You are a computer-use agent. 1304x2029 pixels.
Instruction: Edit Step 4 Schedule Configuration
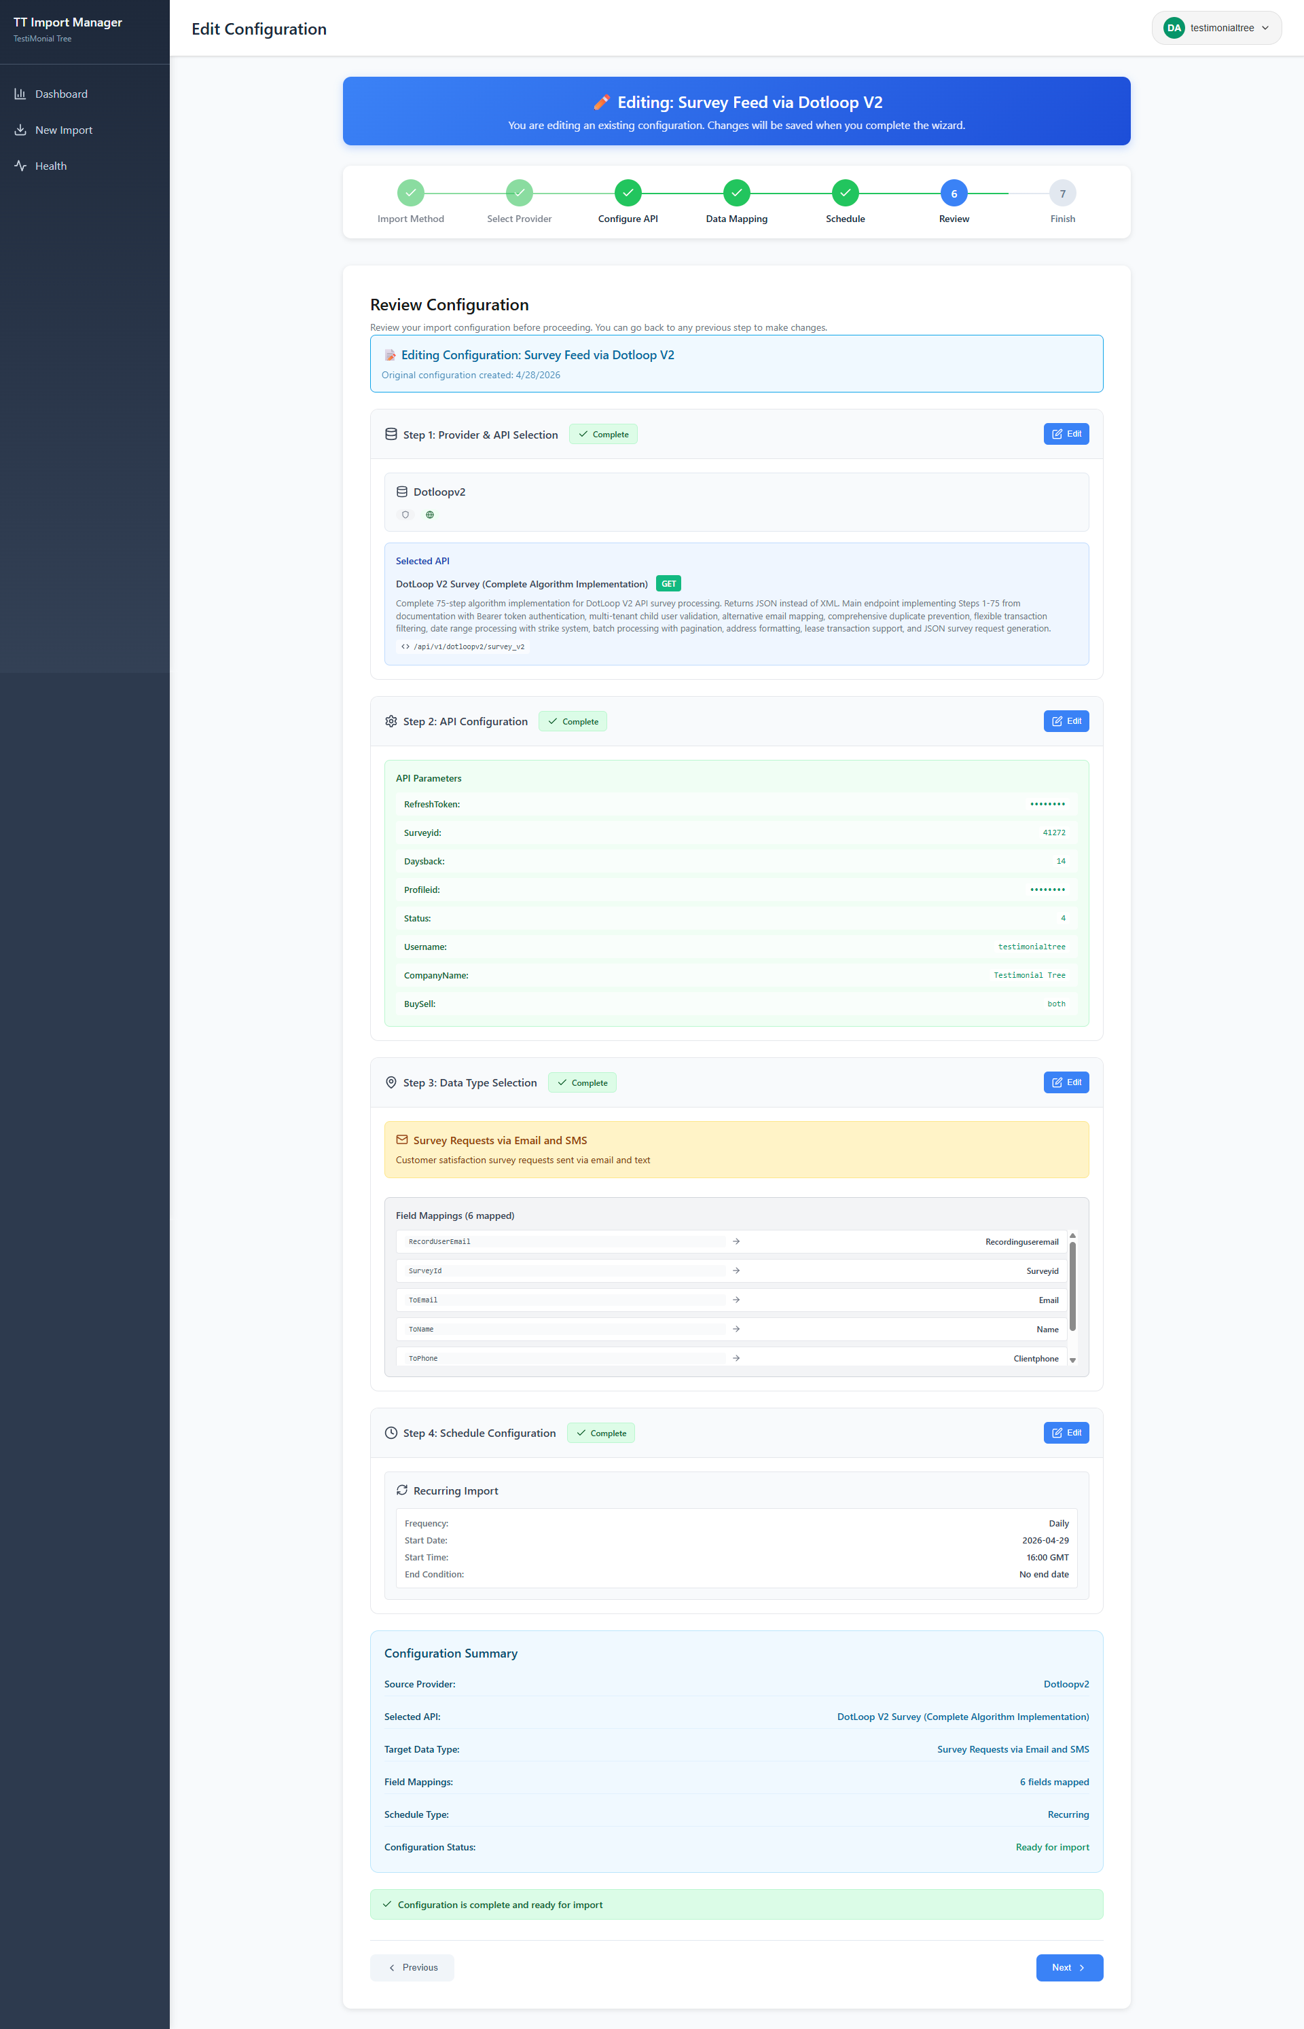pyautogui.click(x=1066, y=1432)
